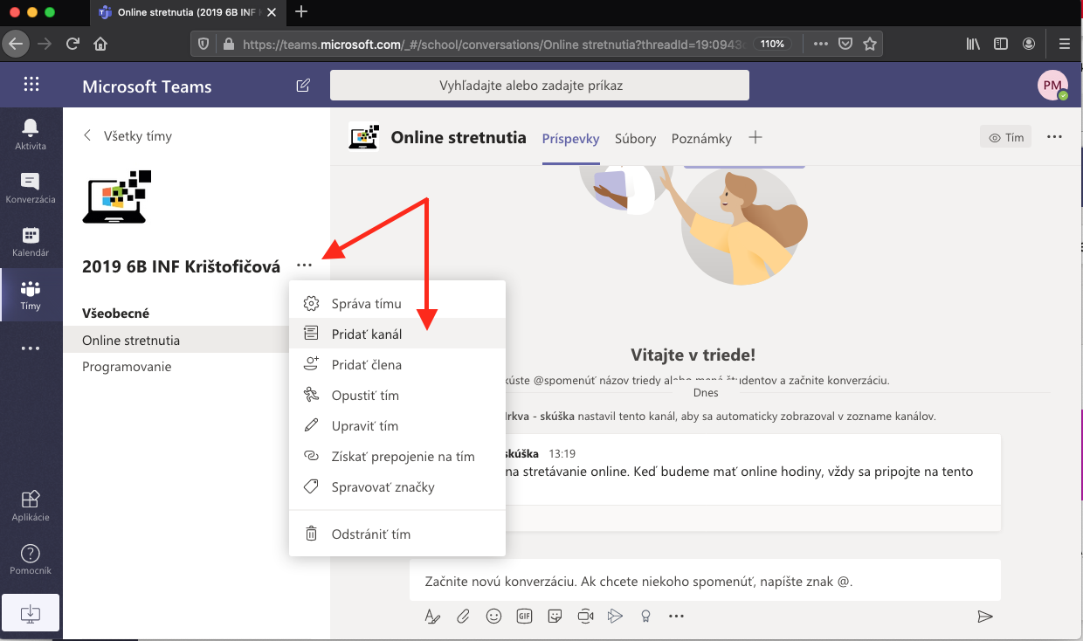
Task: Open the Kalendár view
Action: 31,240
